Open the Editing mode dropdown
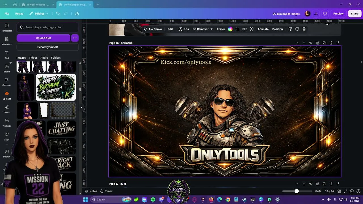This screenshot has height=204, width=363. tap(39, 14)
